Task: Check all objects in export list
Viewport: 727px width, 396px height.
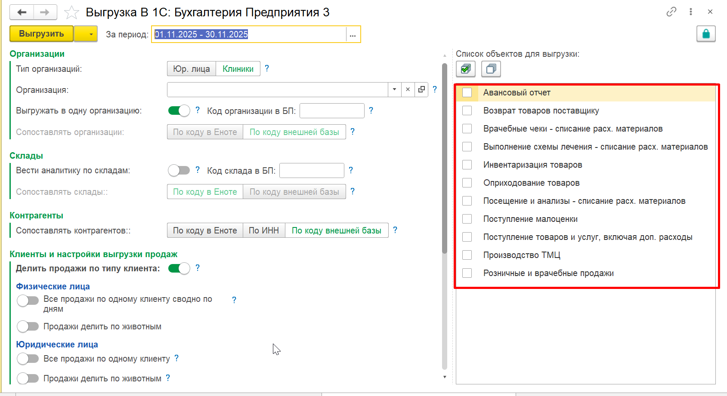Action: pos(466,69)
